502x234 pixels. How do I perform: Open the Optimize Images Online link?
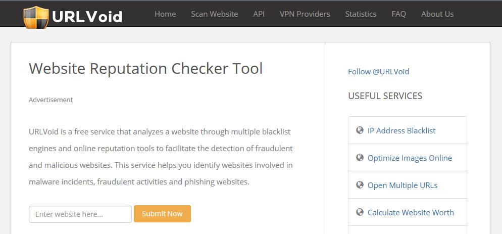410,158
